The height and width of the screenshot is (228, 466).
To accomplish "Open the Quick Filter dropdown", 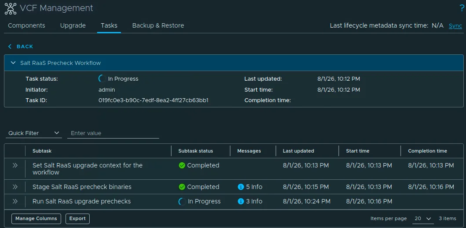I will coord(33,133).
